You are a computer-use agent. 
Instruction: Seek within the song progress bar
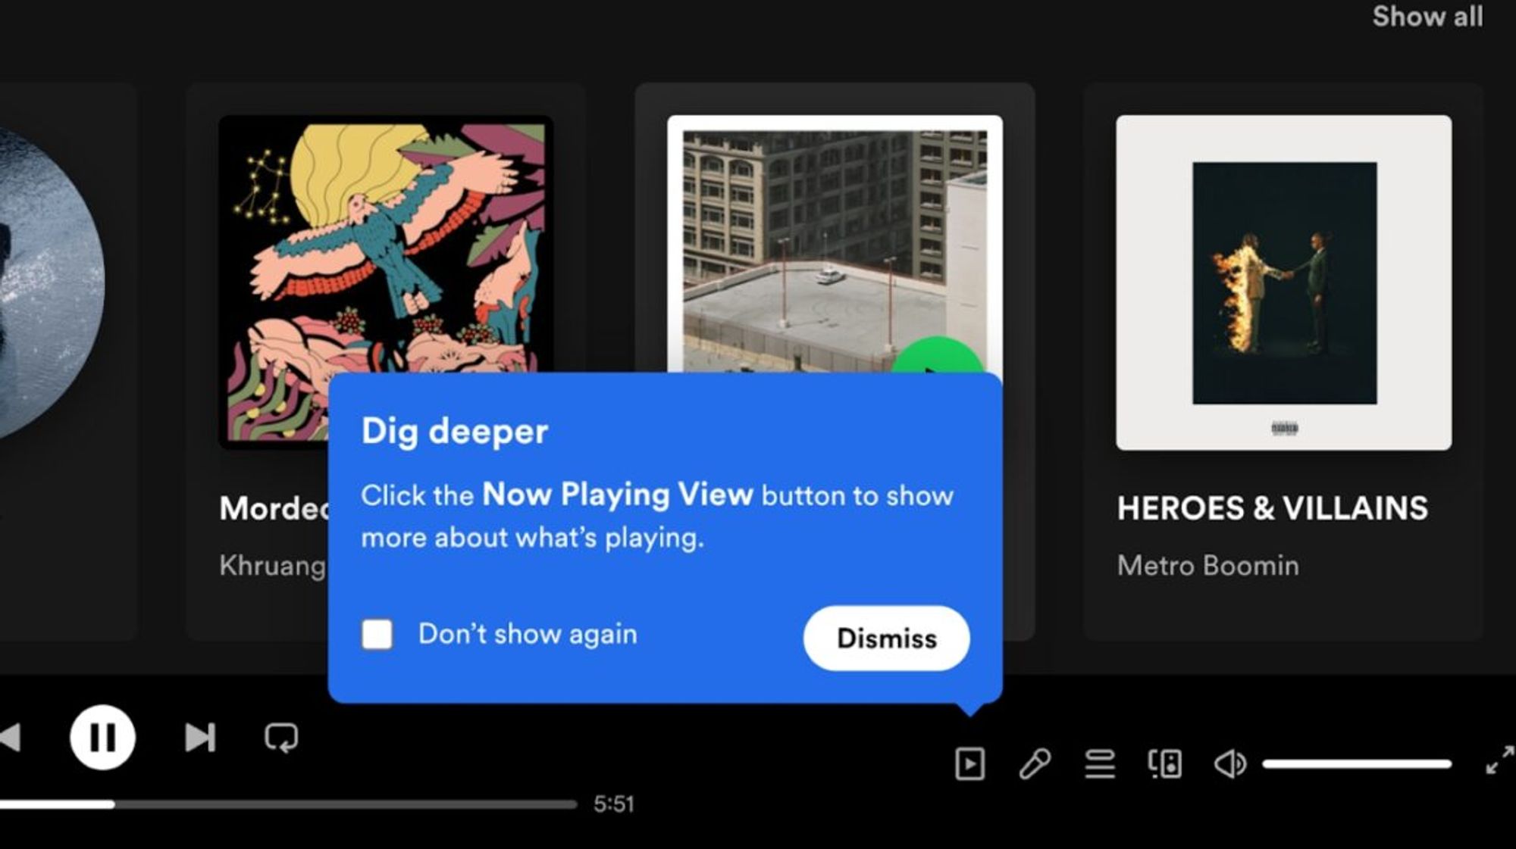click(x=303, y=804)
